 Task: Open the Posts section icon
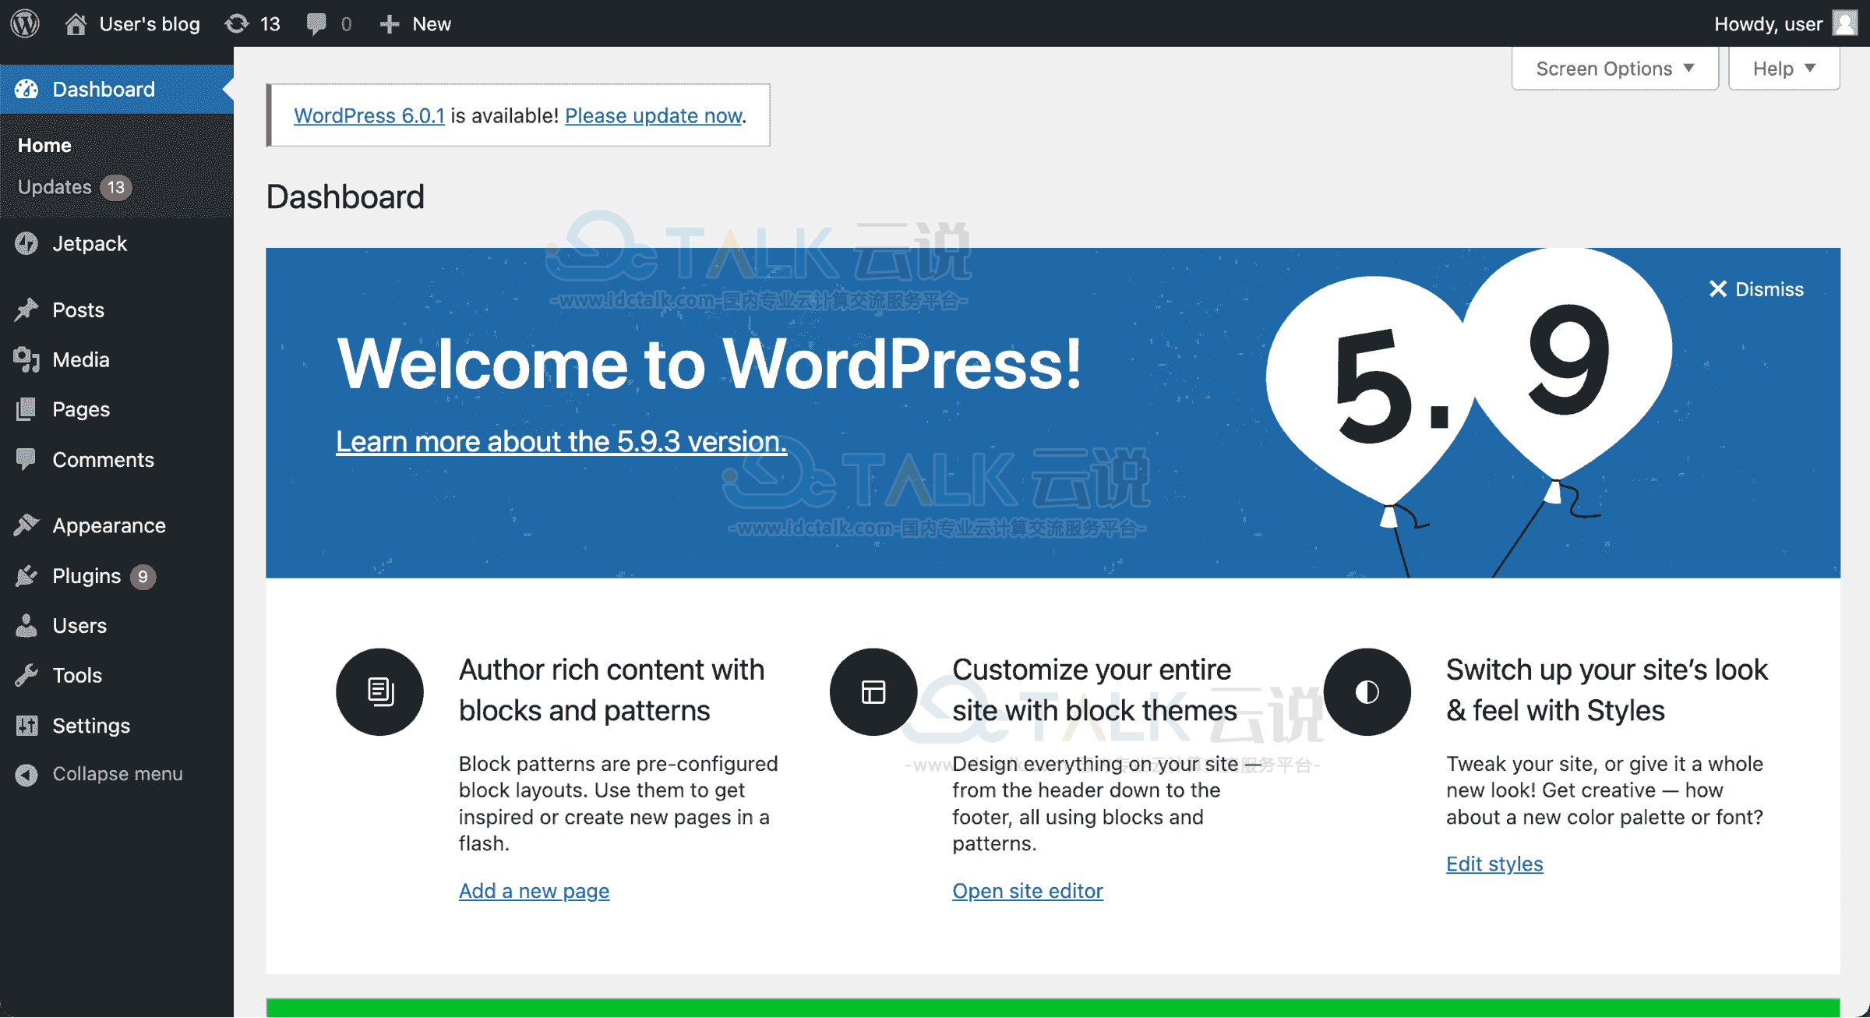click(x=27, y=309)
